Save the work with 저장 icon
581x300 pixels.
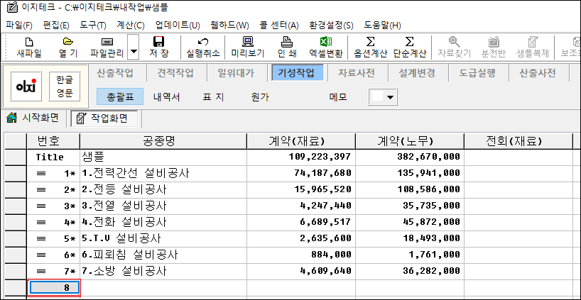(159, 47)
